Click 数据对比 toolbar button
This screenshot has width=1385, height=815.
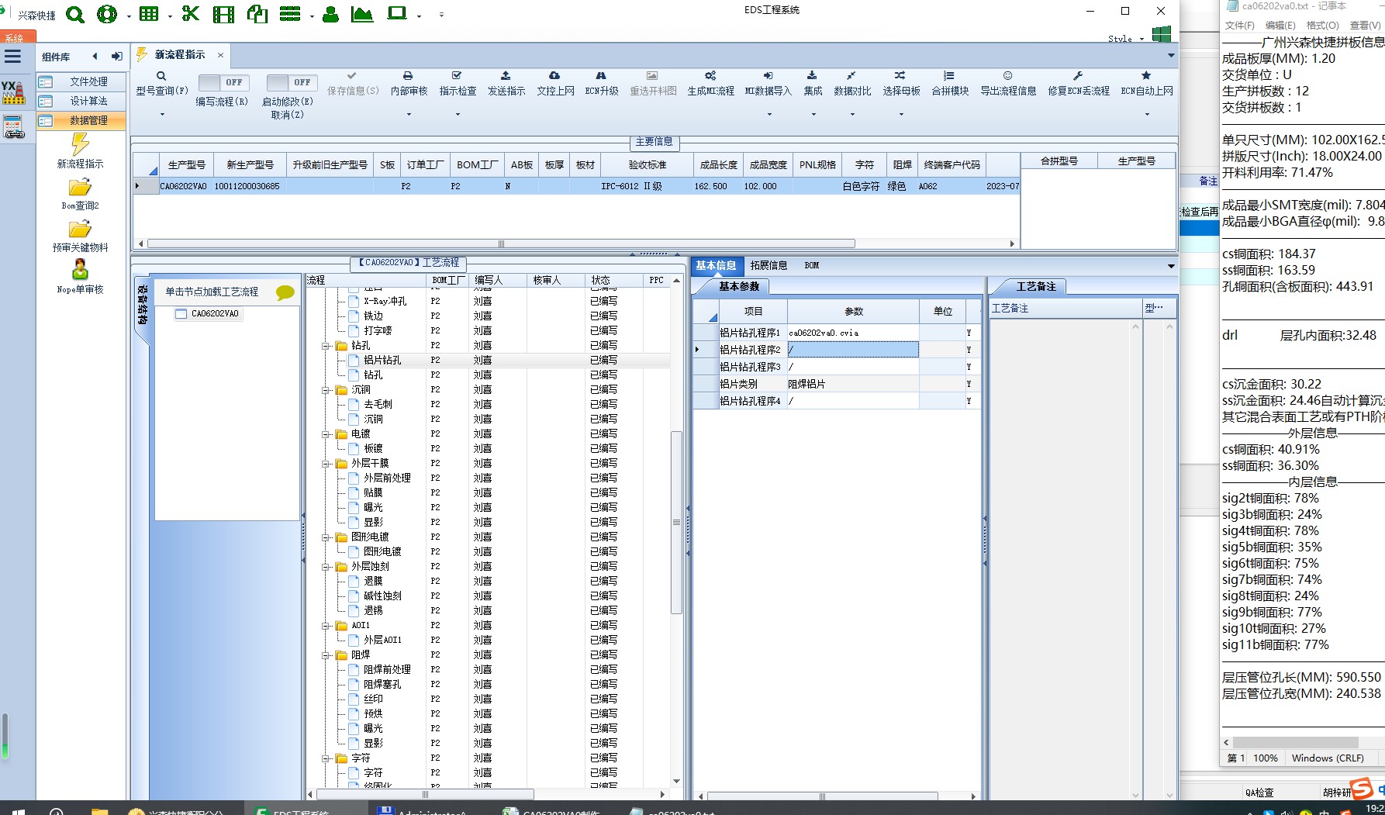point(852,84)
